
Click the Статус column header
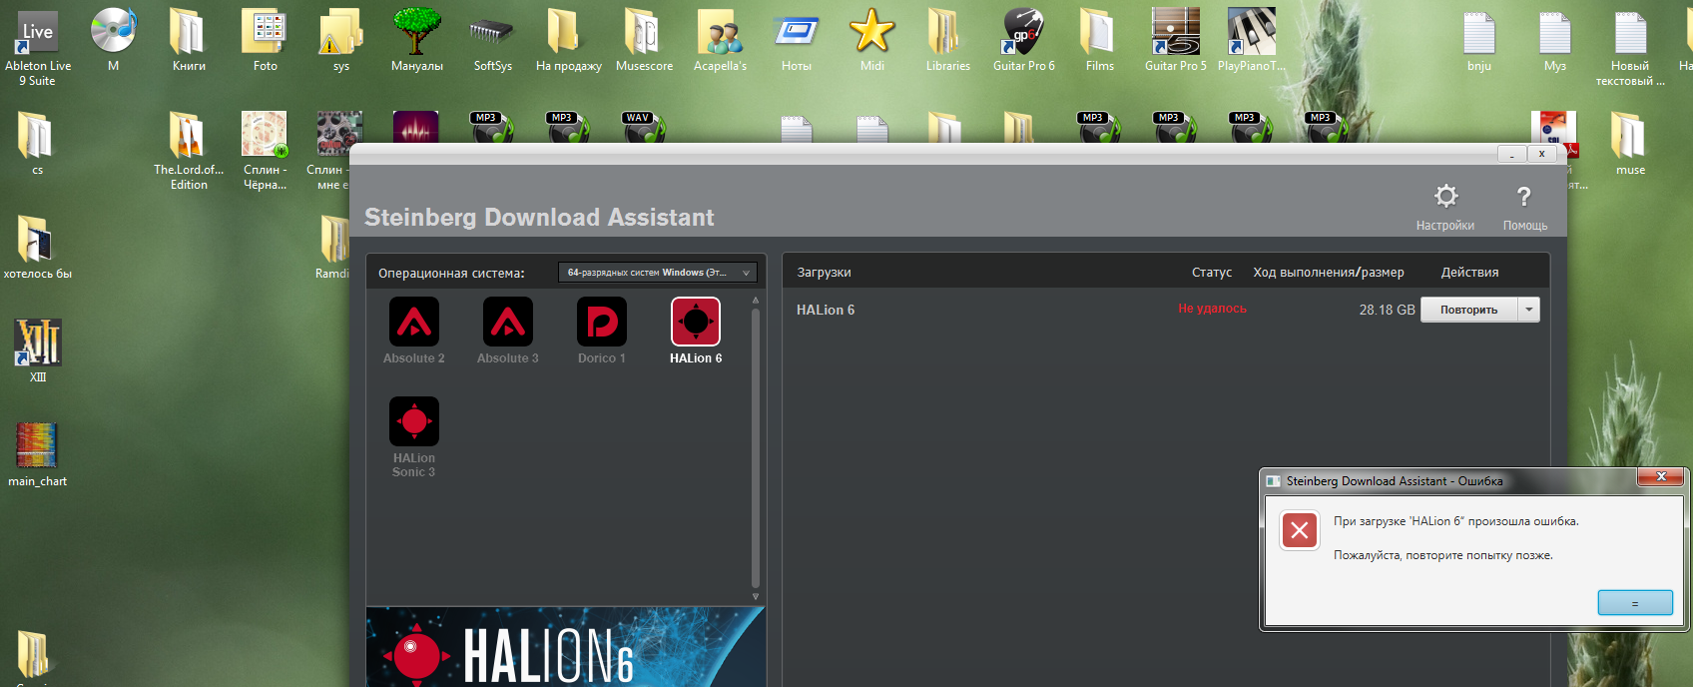(1212, 273)
